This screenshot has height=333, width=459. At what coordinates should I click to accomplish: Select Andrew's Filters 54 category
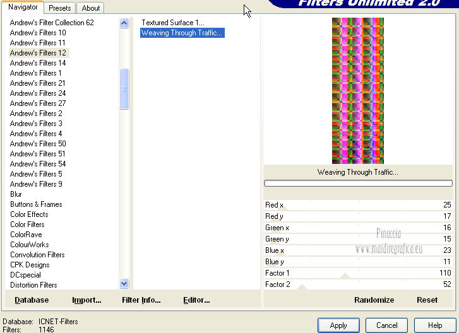(x=38, y=164)
